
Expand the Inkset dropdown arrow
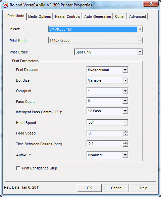[140, 29]
